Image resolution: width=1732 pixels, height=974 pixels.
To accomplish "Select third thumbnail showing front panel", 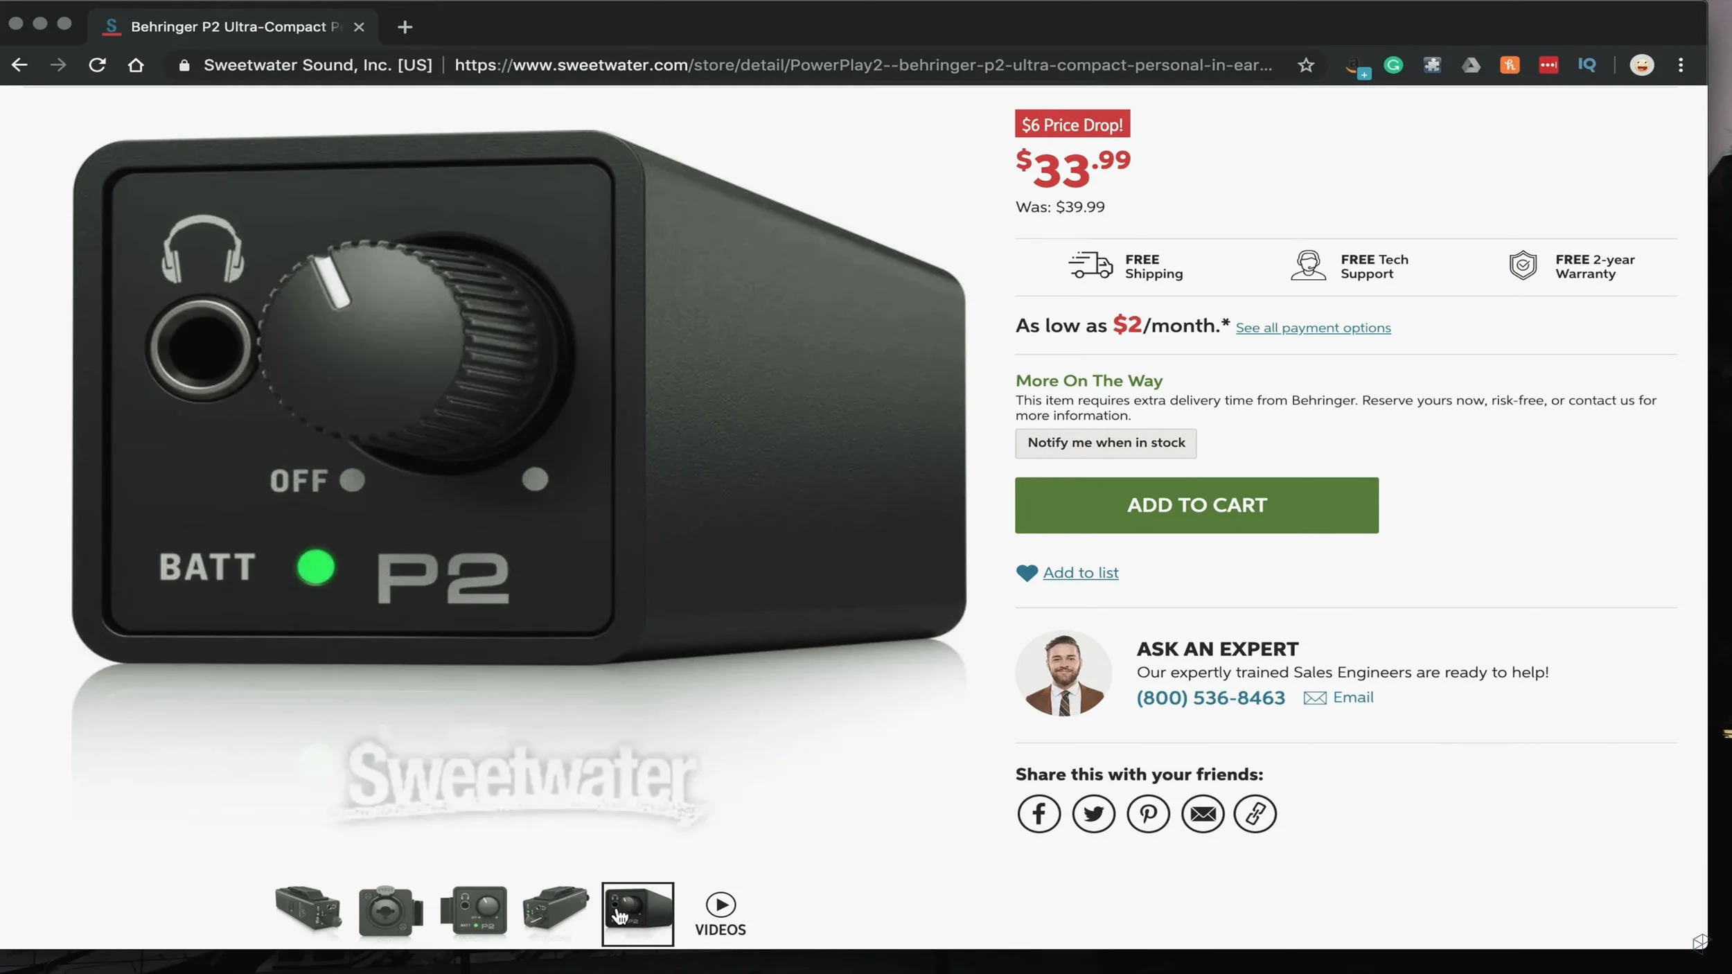I will pyautogui.click(x=474, y=911).
